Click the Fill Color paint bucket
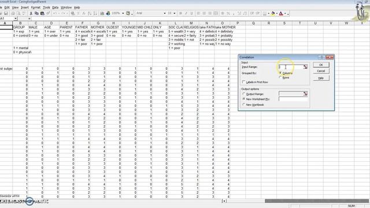This screenshot has height=208, width=370. [x=273, y=13]
